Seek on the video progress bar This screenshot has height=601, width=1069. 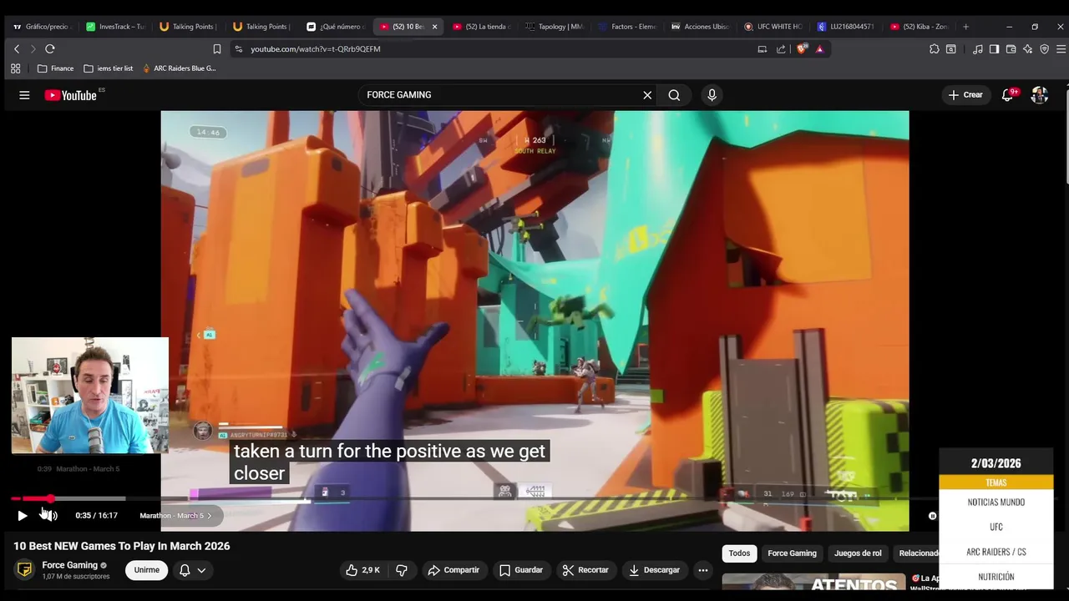tap(534, 498)
